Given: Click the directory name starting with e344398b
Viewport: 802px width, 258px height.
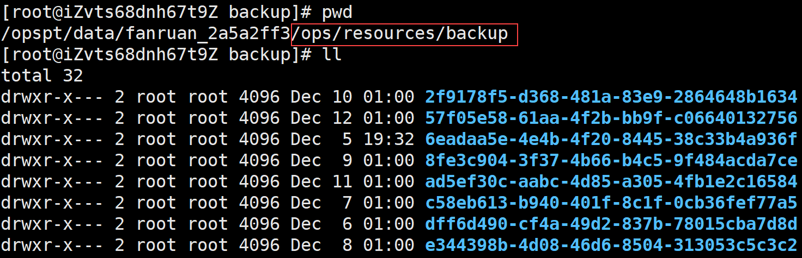Looking at the screenshot, I should click(x=611, y=245).
